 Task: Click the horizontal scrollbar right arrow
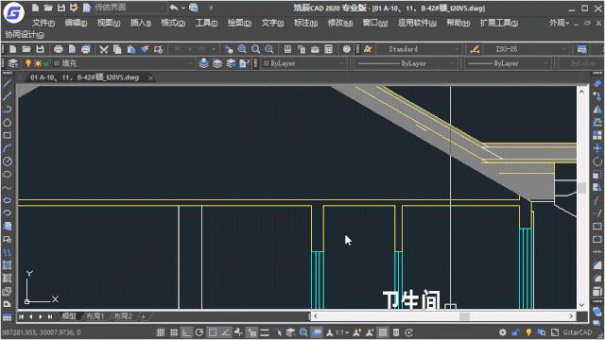571,316
